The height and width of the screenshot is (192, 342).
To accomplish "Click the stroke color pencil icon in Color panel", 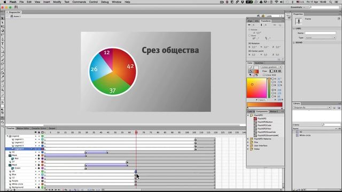I will (x=251, y=68).
